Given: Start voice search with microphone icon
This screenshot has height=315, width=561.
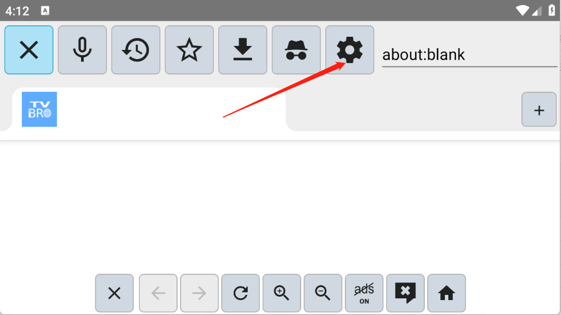Looking at the screenshot, I should (82, 50).
